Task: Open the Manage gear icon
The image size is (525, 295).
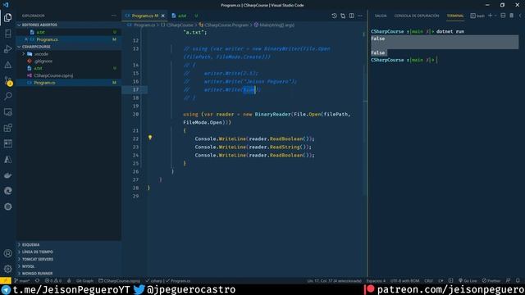Action: 7,269
